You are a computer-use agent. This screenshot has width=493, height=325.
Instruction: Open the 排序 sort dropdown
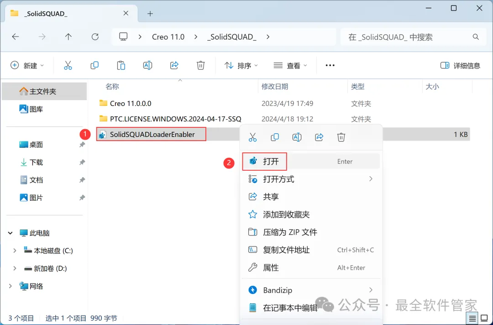pos(241,65)
